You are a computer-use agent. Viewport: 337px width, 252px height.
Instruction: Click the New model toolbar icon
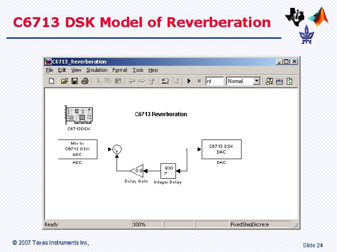pyautogui.click(x=51, y=81)
